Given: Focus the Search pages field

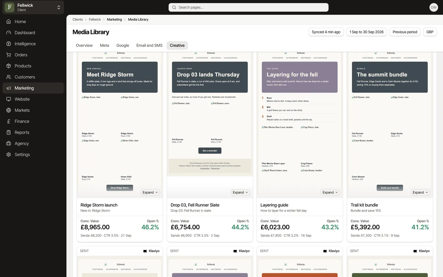Looking at the screenshot, I should pyautogui.click(x=249, y=7).
